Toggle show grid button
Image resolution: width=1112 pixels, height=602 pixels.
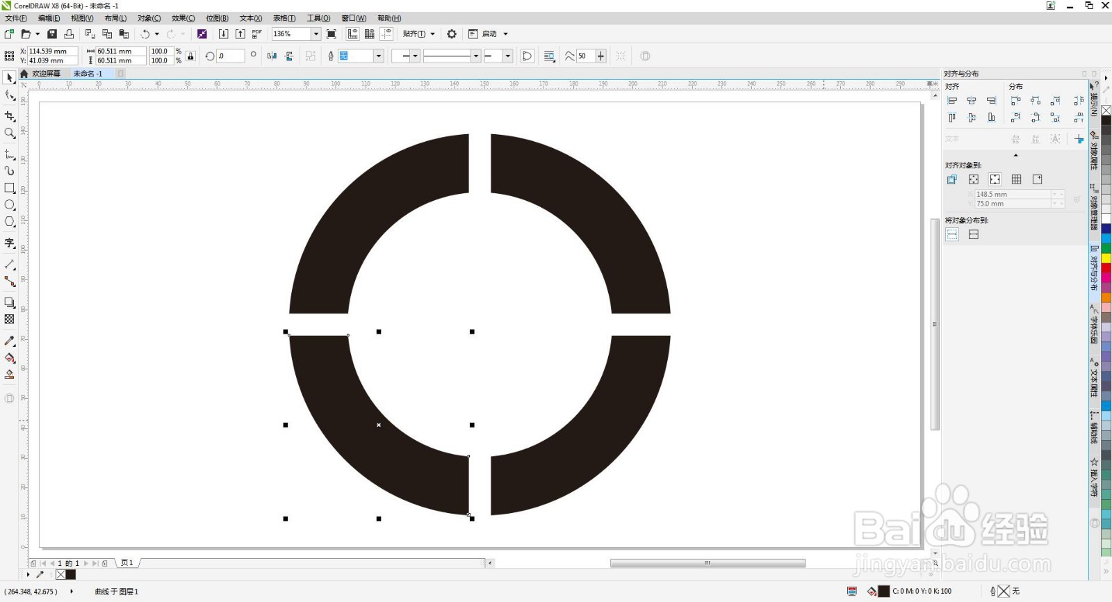click(x=370, y=34)
